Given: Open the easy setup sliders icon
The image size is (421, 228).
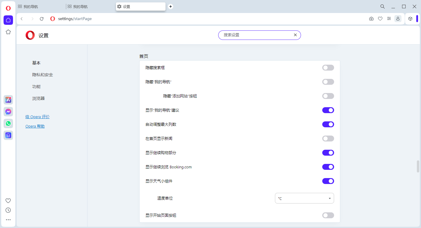Looking at the screenshot, I should [x=389, y=18].
